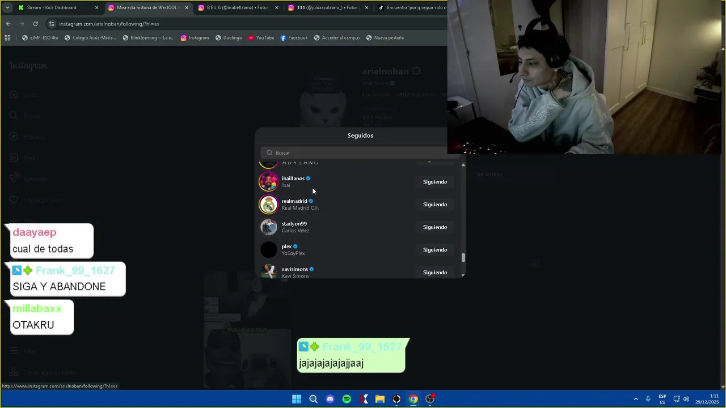The image size is (726, 408).
Task: Click the browser back arrow
Action: coord(8,24)
